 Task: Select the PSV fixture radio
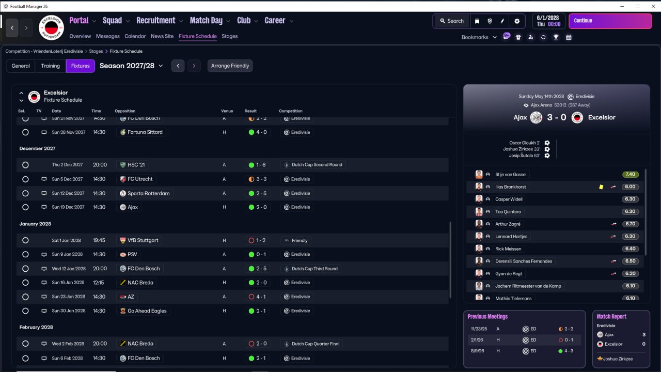click(25, 255)
